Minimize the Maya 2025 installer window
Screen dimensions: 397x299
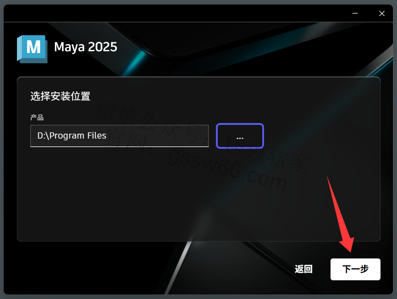pyautogui.click(x=355, y=13)
